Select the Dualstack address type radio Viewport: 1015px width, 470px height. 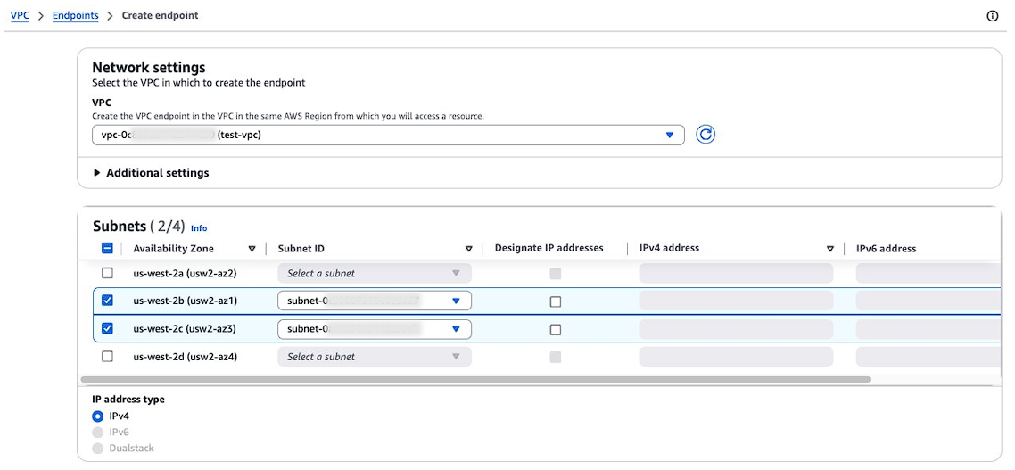point(98,448)
